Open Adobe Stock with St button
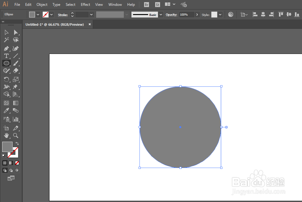Viewport: 302px width, 202px height. pos(157,5)
